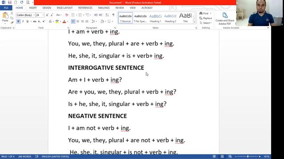Apply the Heading 2 style

coord(170,18)
